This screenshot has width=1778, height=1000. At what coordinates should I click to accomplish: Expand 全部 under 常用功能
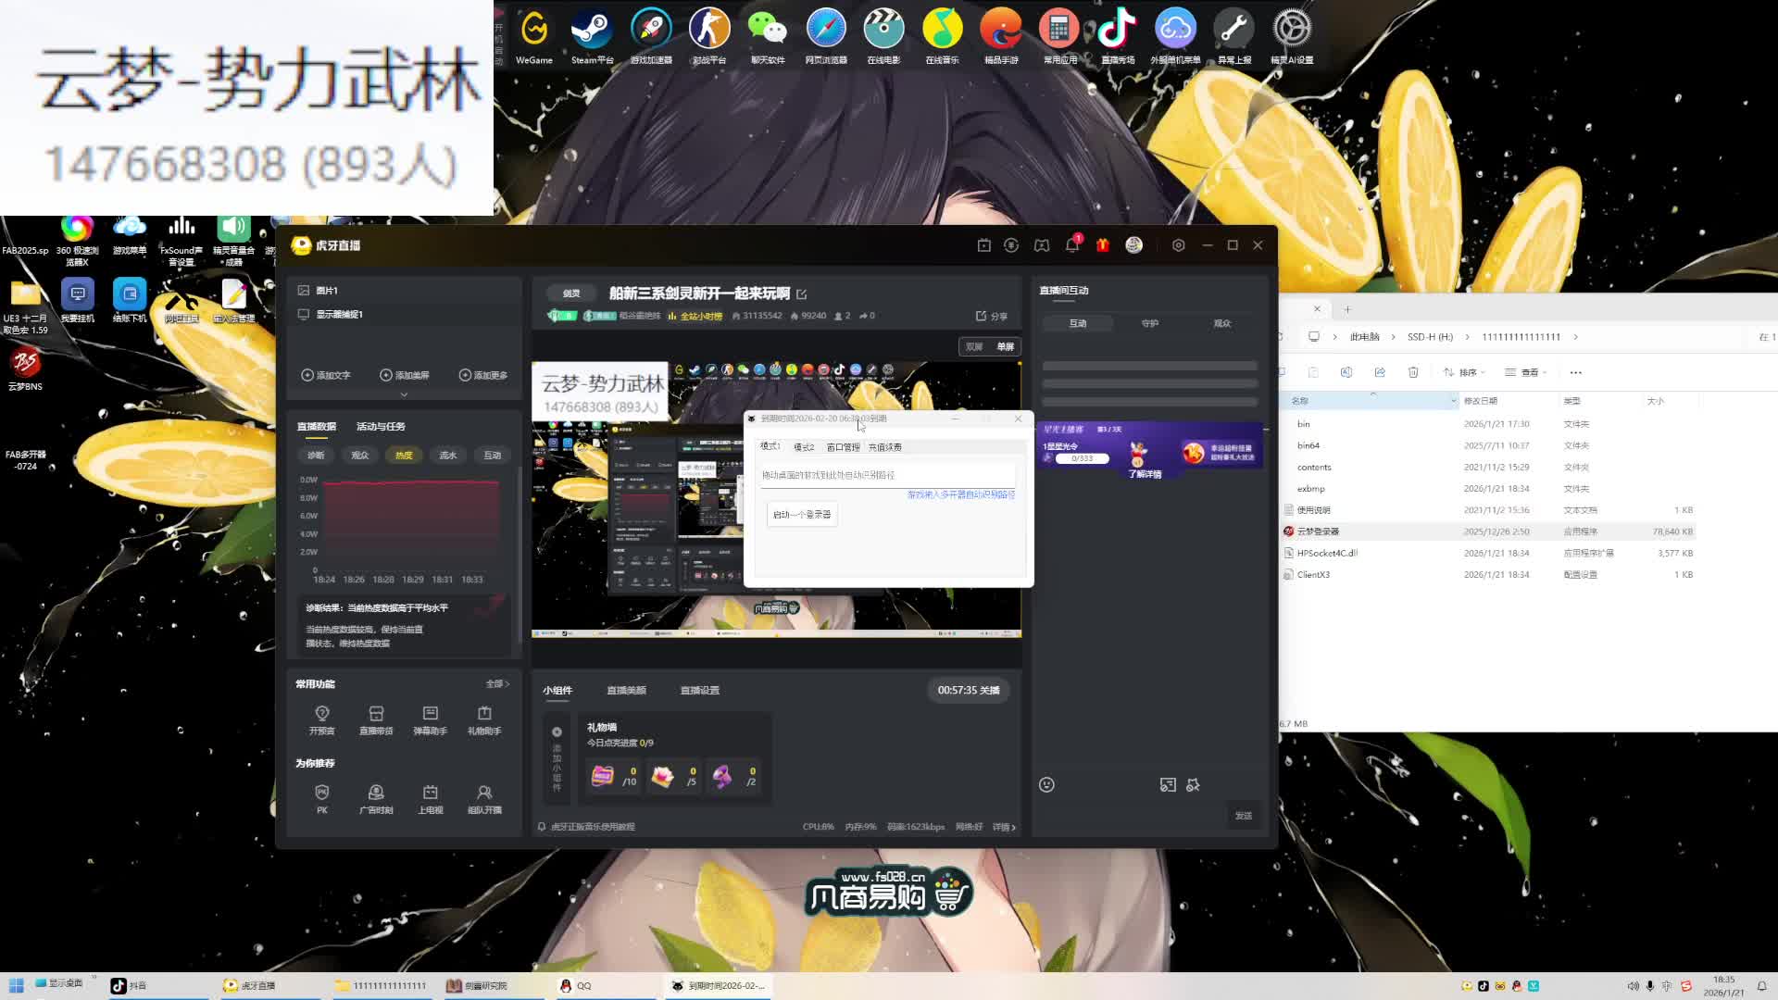click(x=497, y=684)
